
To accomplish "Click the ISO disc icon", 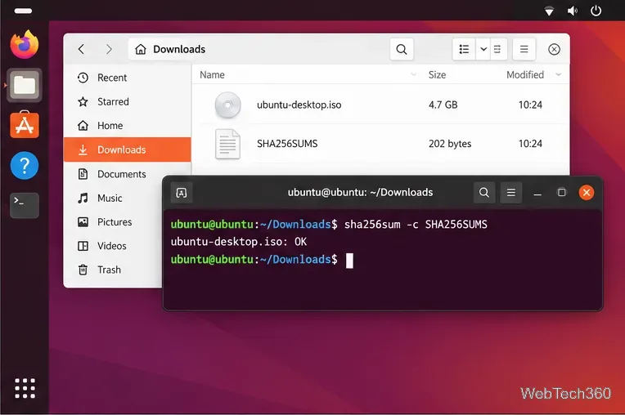I will click(227, 105).
